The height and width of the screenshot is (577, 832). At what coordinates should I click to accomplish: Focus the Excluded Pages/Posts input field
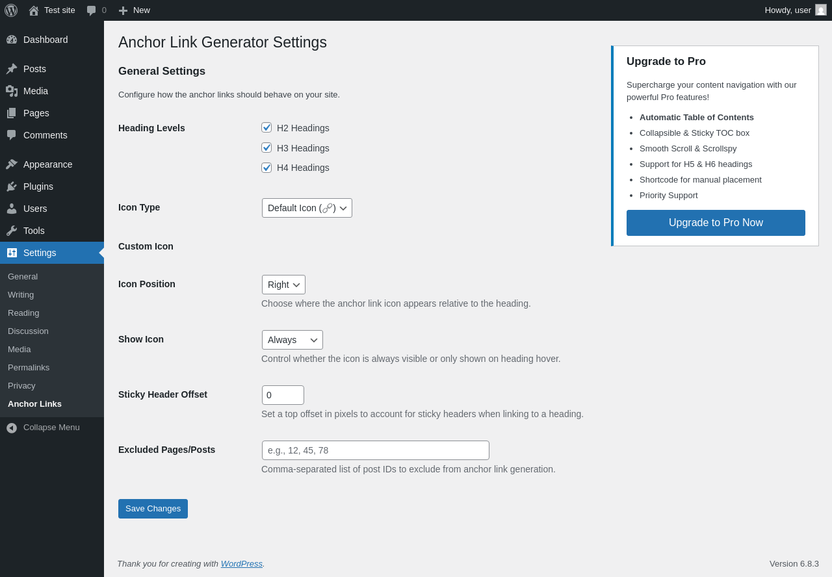point(376,450)
